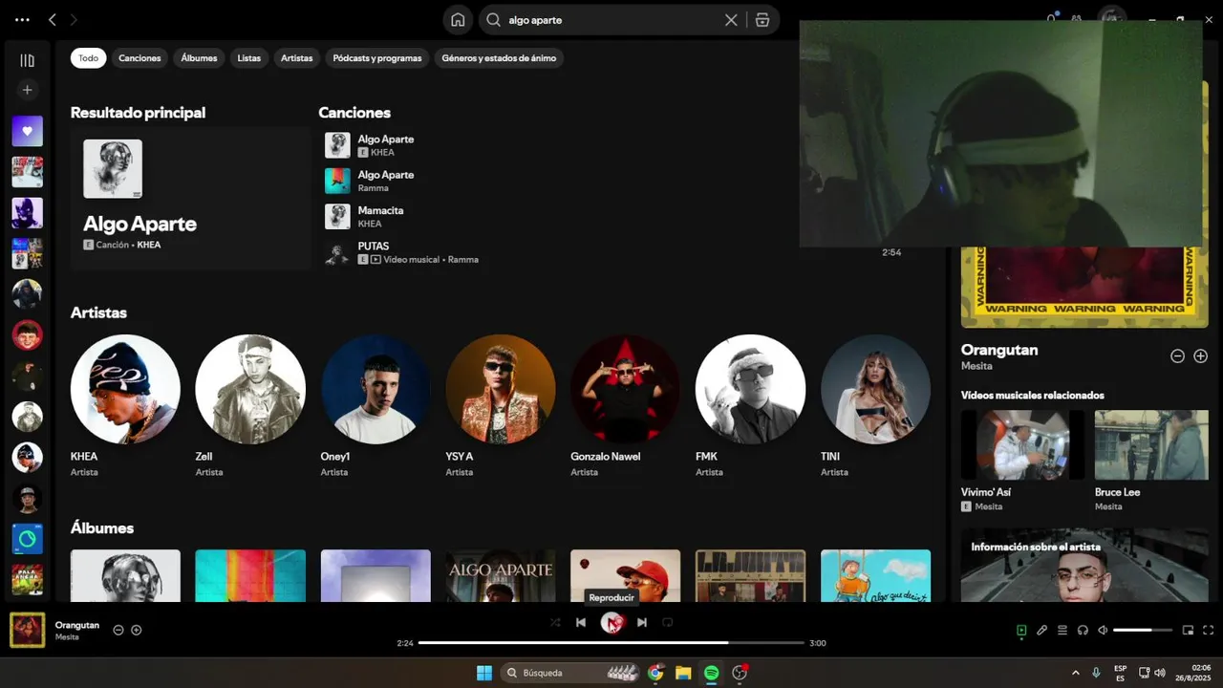Open File Explorer from the taskbar
This screenshot has width=1223, height=688.
coord(683,673)
